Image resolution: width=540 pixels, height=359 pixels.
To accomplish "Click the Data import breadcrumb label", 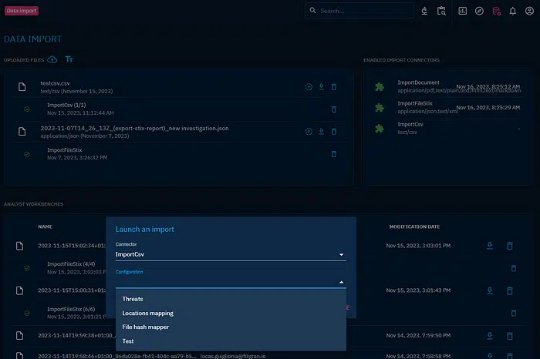I will [x=22, y=11].
